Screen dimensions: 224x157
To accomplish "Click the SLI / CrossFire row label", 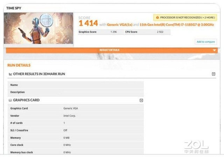I will click(19, 130).
